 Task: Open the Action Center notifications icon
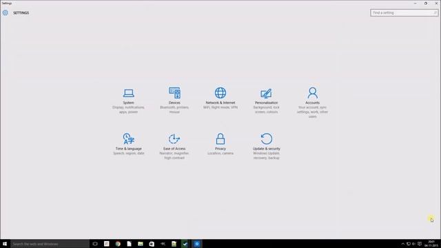pos(420,244)
